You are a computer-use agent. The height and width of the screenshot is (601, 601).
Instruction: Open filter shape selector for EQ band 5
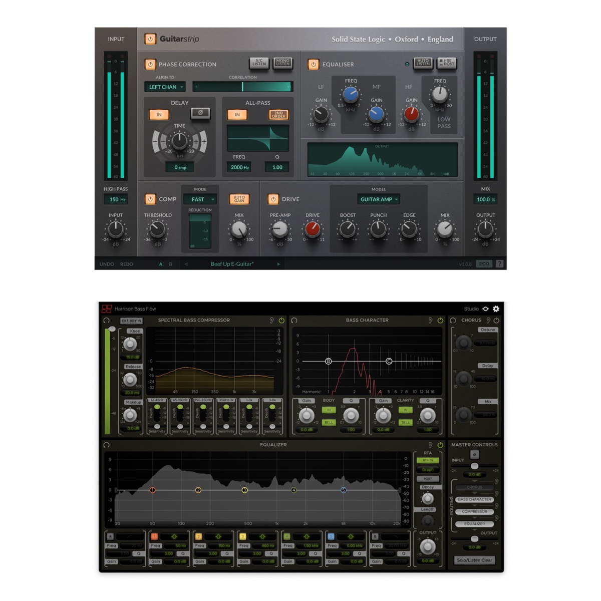coord(350,536)
